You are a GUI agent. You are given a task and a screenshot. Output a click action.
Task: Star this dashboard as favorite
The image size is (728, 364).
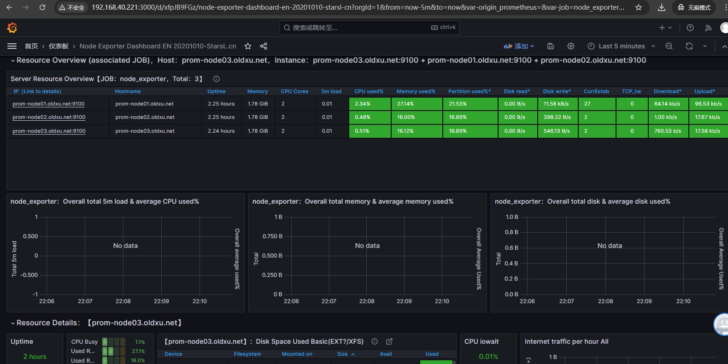248,46
